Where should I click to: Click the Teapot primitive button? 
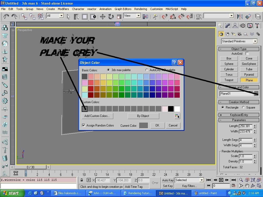pyautogui.click(x=229, y=80)
